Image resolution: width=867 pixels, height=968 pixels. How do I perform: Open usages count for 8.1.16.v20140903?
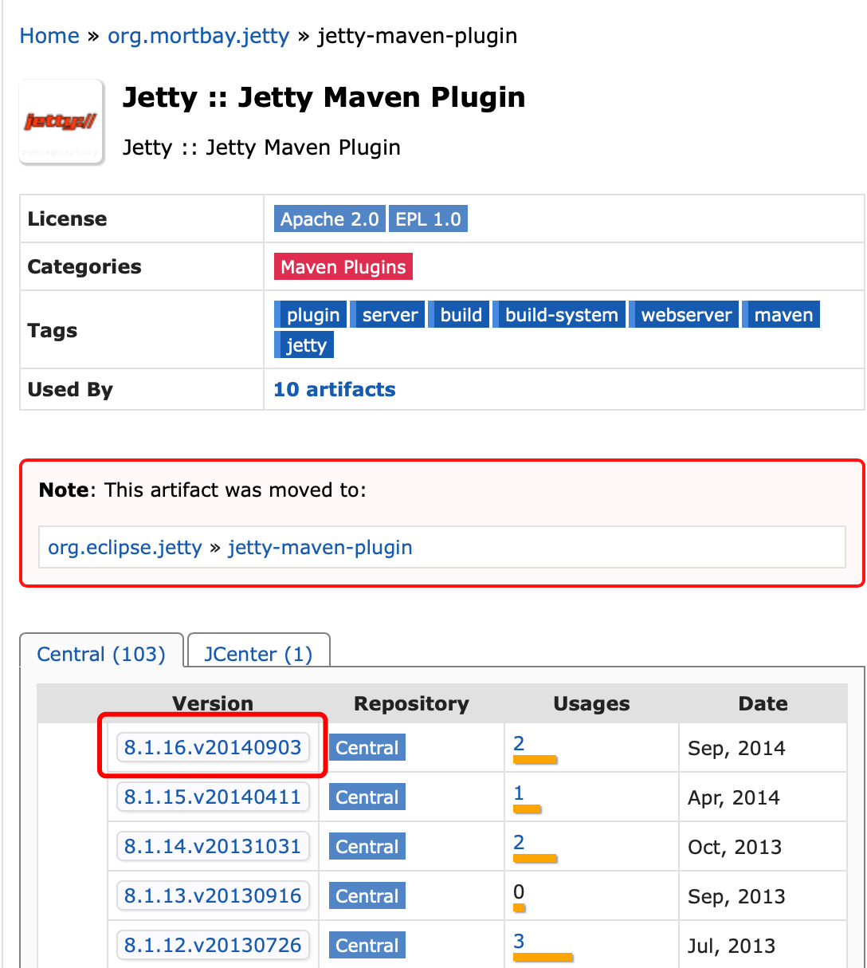tap(519, 744)
